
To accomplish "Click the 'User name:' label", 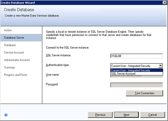I will pos(52,75).
